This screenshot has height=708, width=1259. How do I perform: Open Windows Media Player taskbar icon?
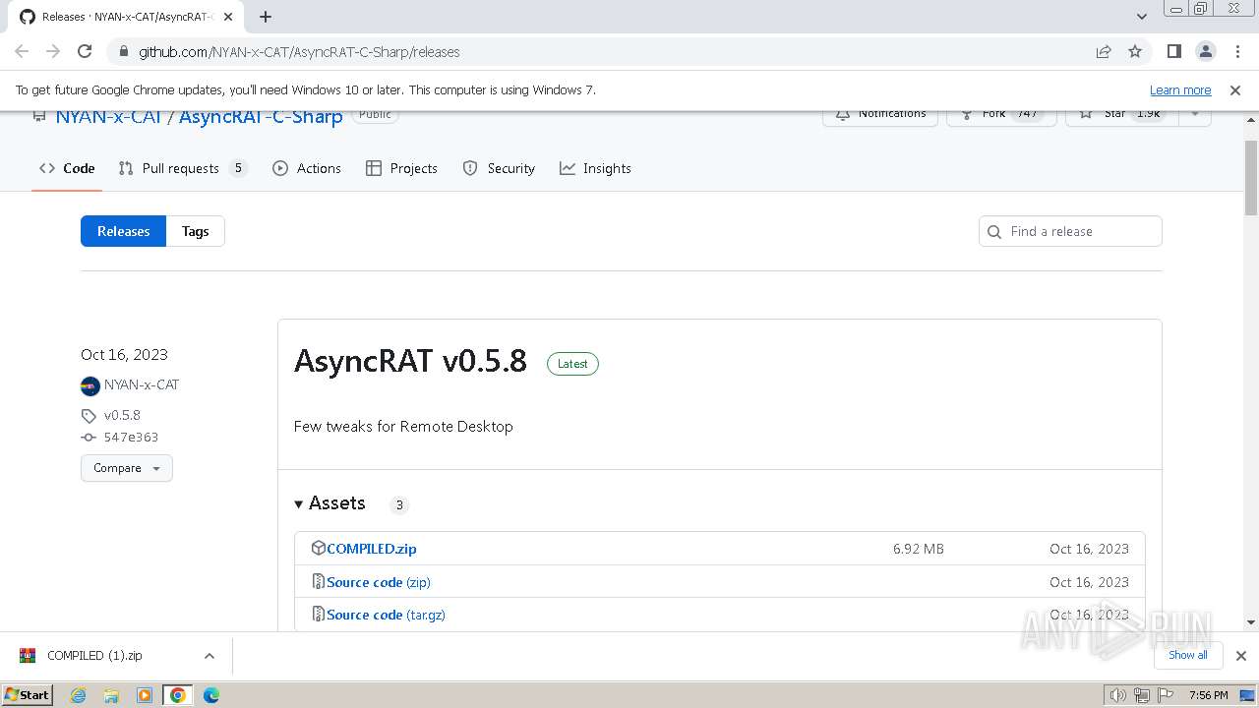pyautogui.click(x=145, y=695)
